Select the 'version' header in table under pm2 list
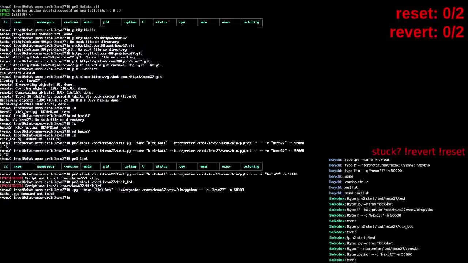The image size is (468, 263). [71, 167]
